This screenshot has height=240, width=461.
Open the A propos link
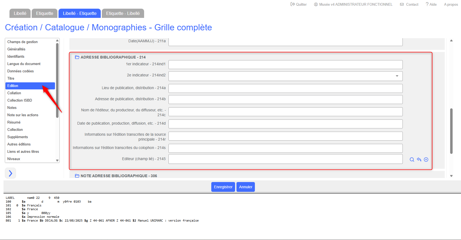pyautogui.click(x=451, y=4)
